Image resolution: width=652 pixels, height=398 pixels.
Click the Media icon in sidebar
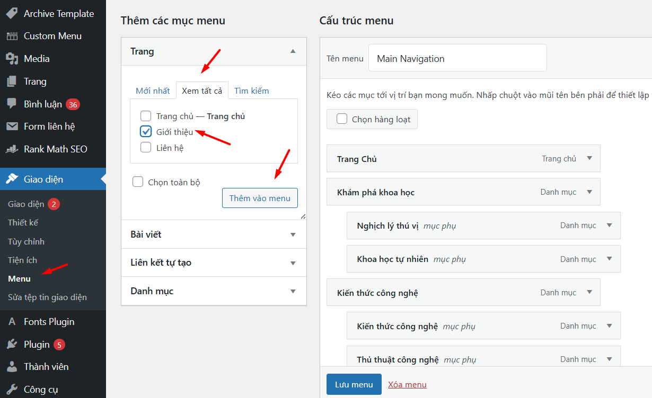coord(12,59)
